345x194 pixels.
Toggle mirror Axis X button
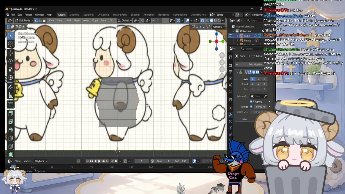pos(253,79)
